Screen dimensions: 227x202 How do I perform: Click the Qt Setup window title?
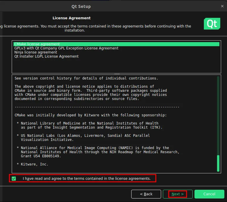[81, 6]
